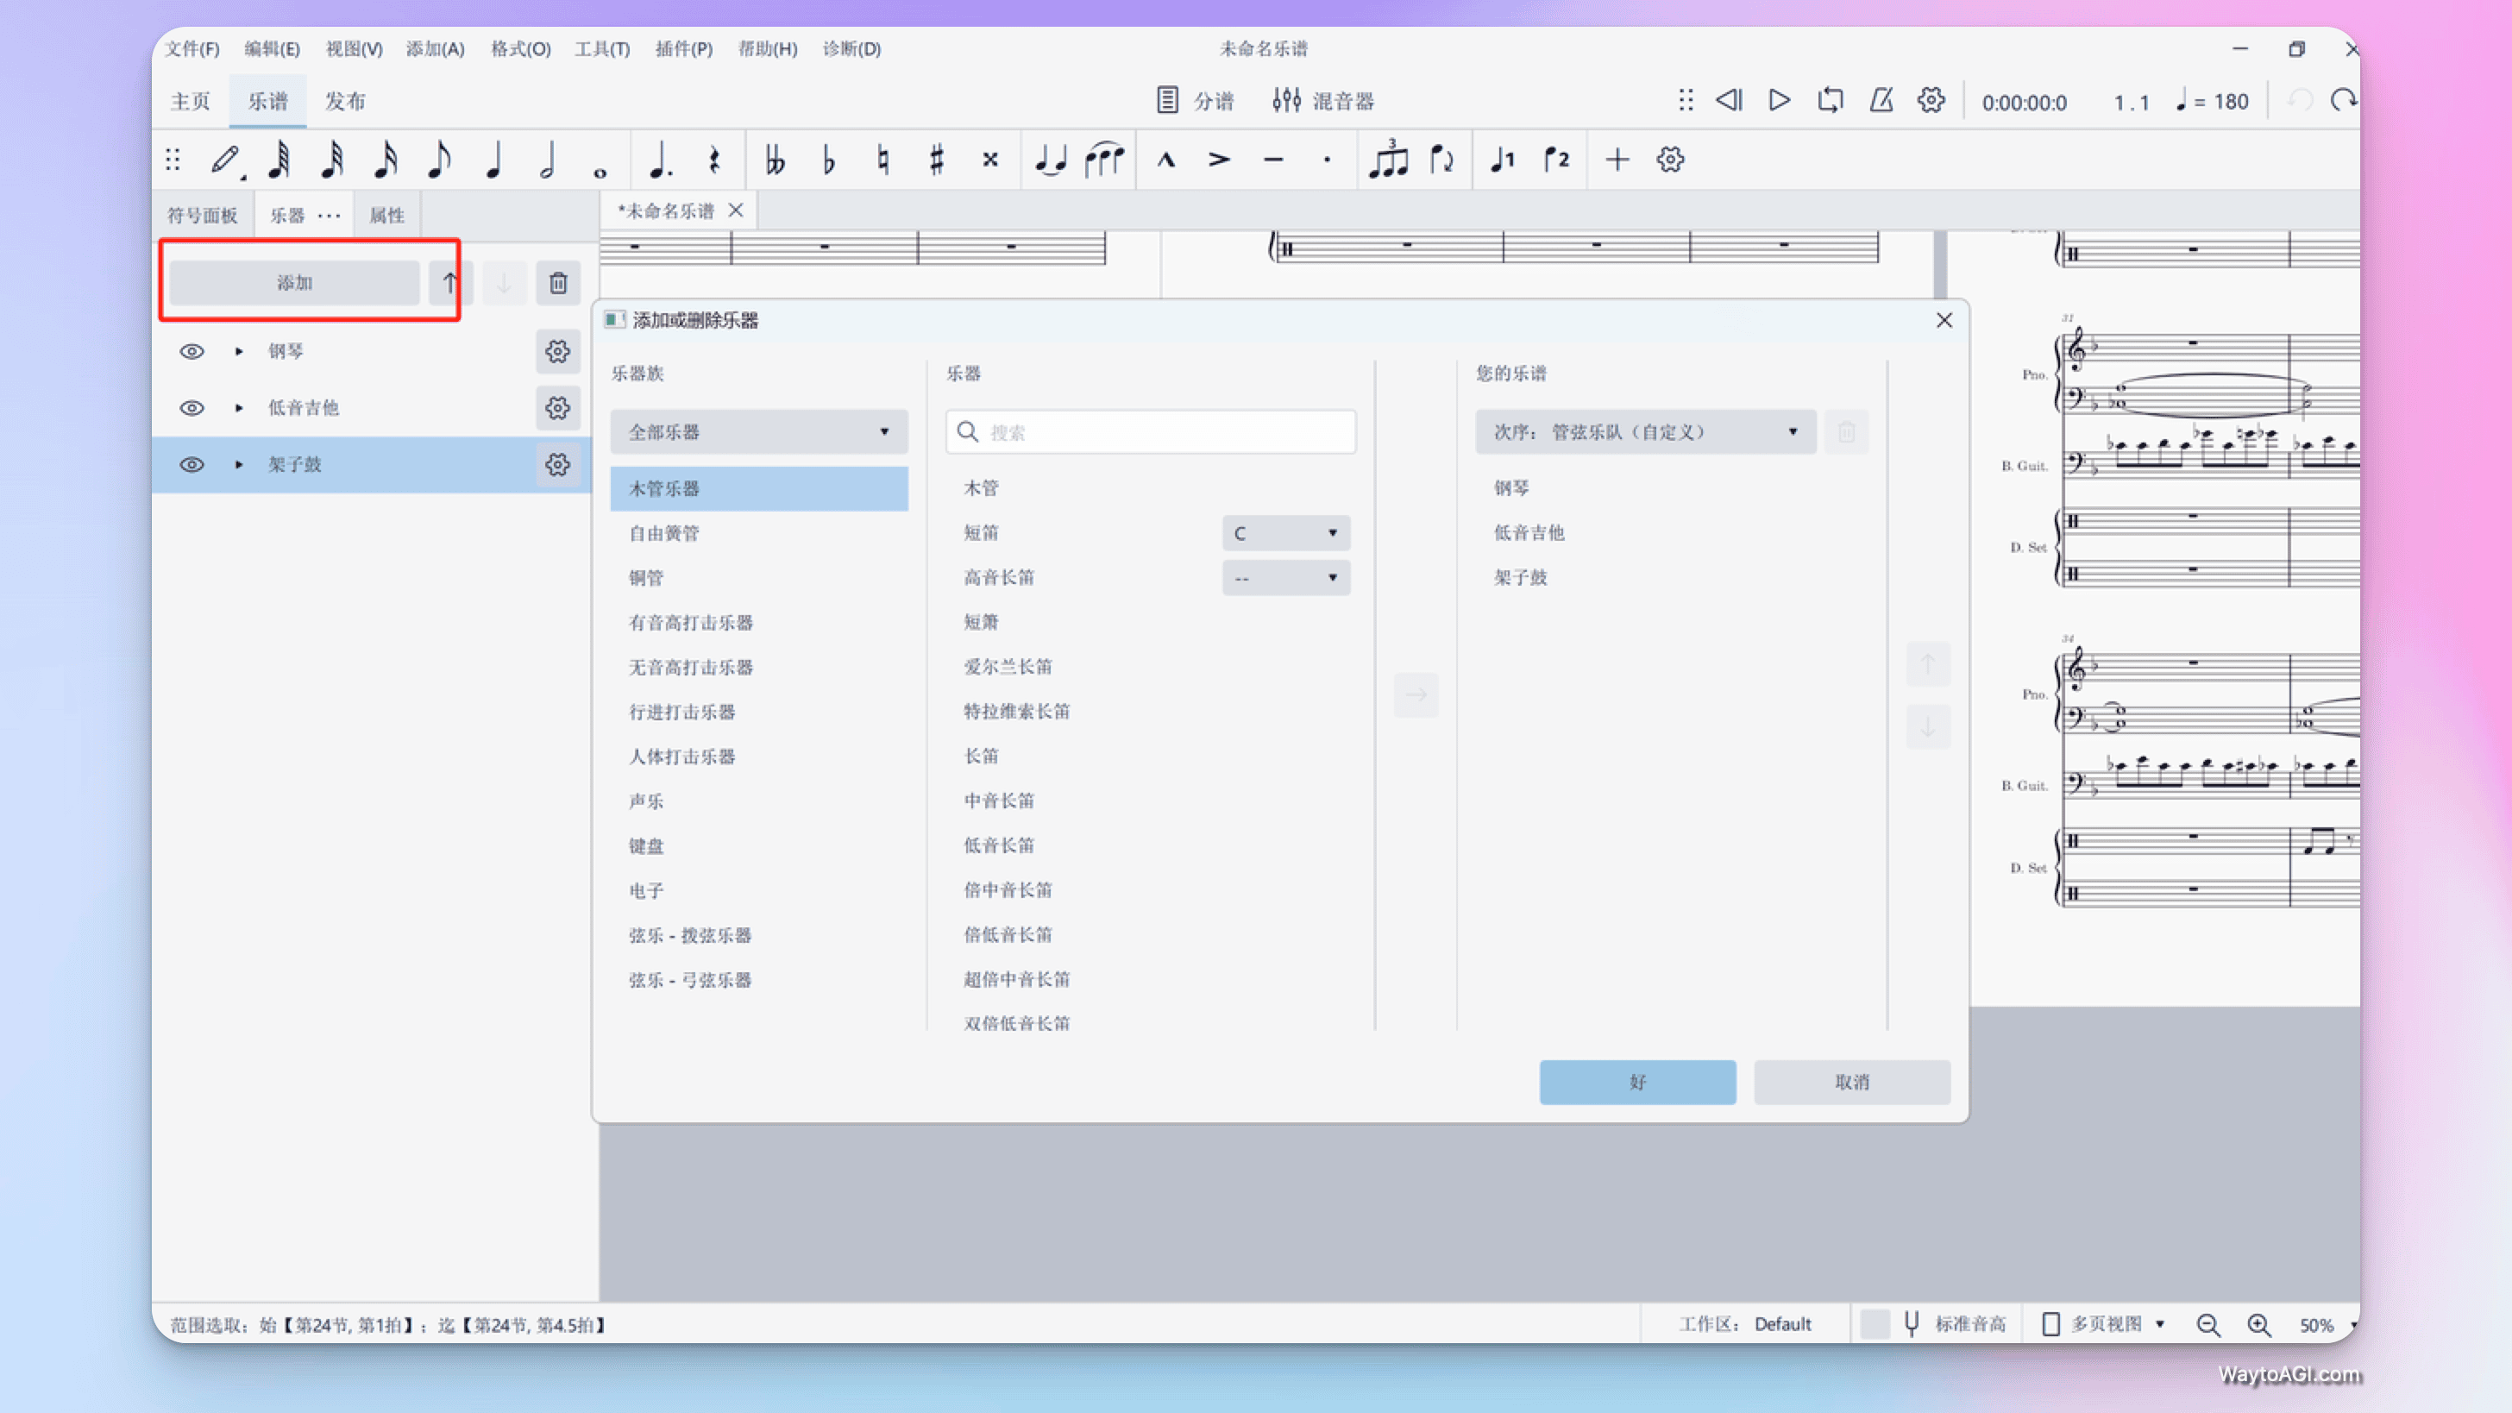Open playback settings gear
This screenshot has width=2512, height=1413.
[x=1931, y=100]
